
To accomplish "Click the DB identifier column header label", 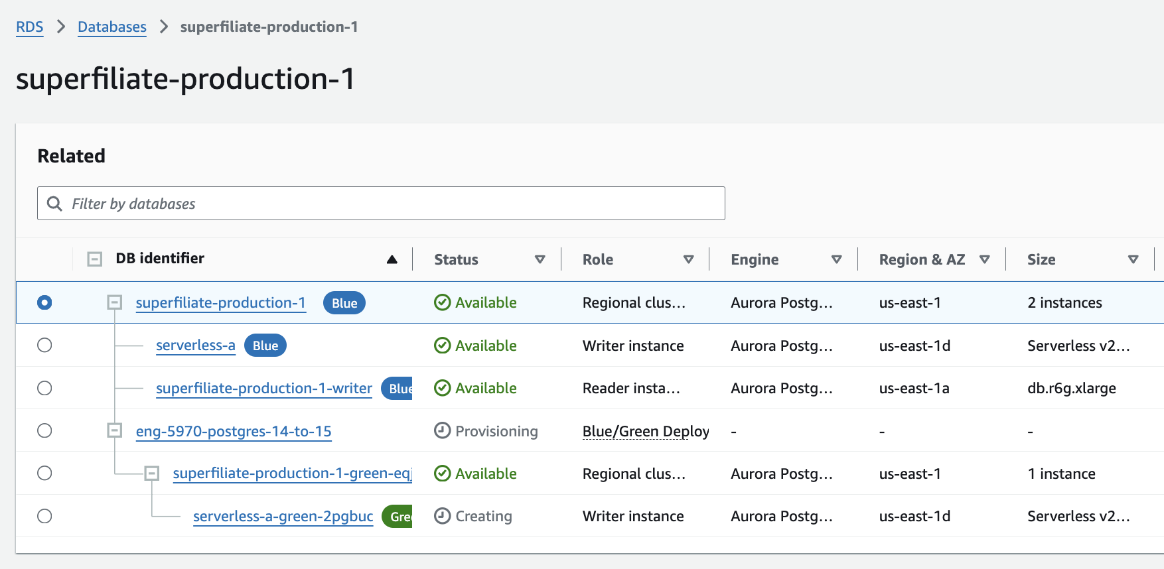I will pos(160,258).
